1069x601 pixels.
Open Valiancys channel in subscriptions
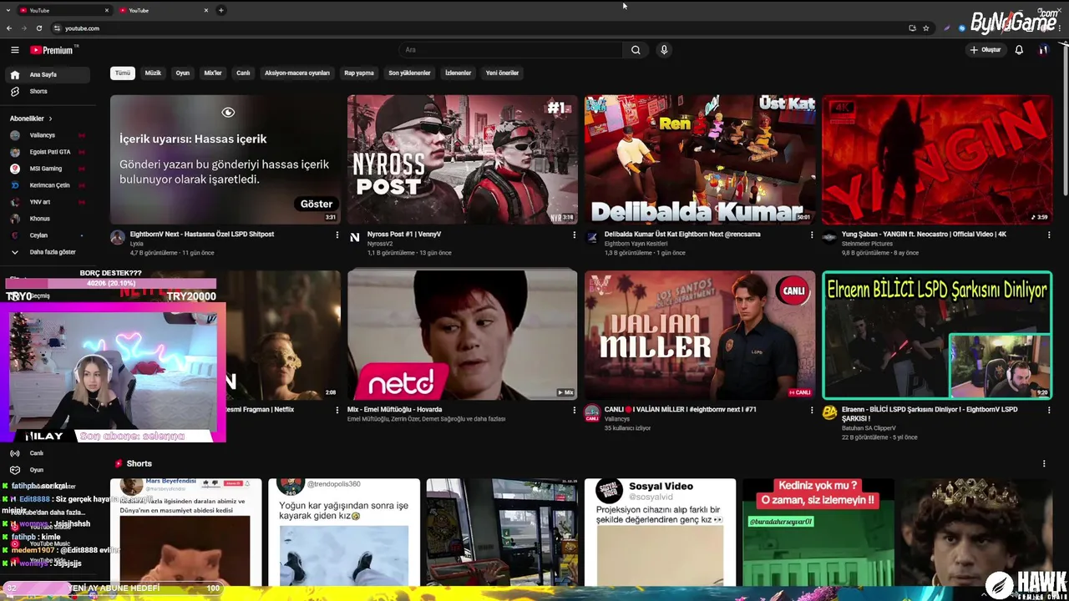[x=47, y=135]
